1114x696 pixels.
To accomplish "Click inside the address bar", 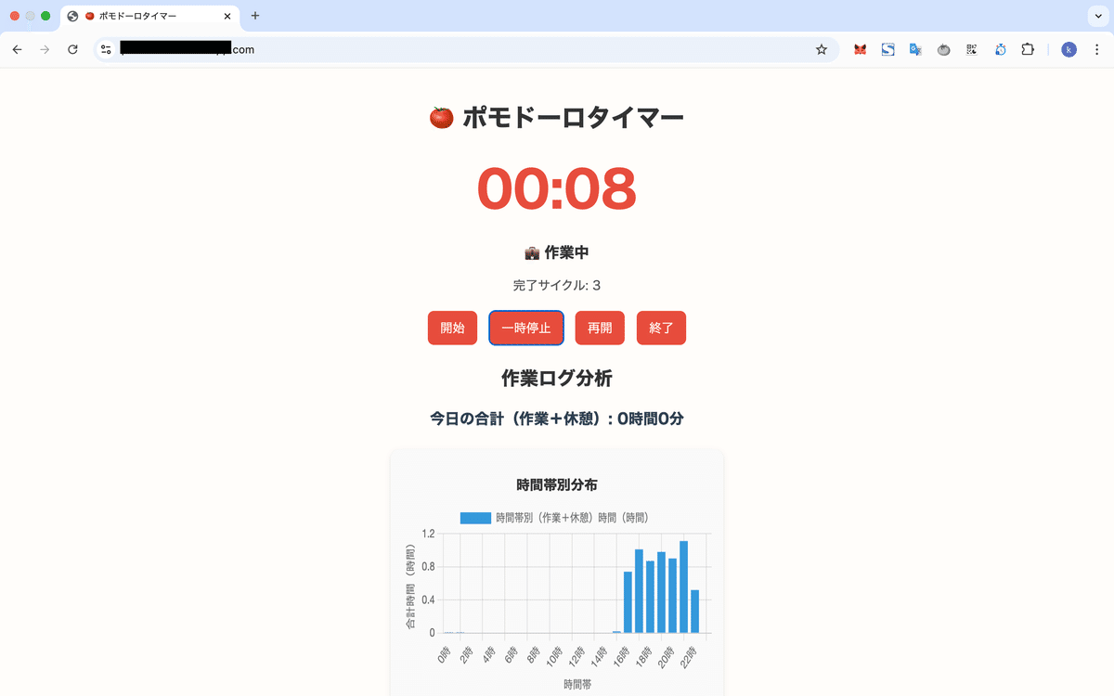I will coord(371,49).
